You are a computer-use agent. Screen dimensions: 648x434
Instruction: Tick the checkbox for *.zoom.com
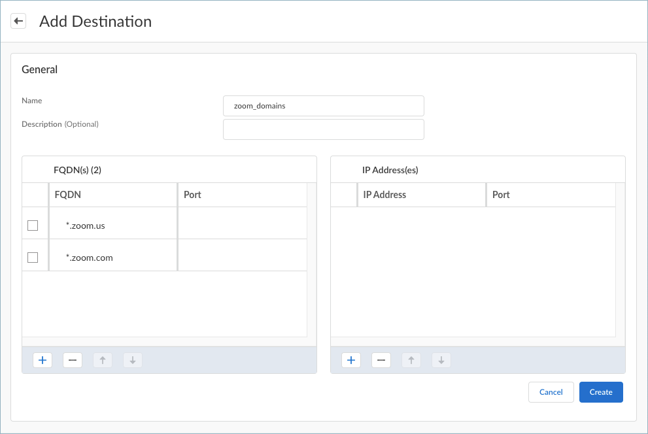(33, 258)
